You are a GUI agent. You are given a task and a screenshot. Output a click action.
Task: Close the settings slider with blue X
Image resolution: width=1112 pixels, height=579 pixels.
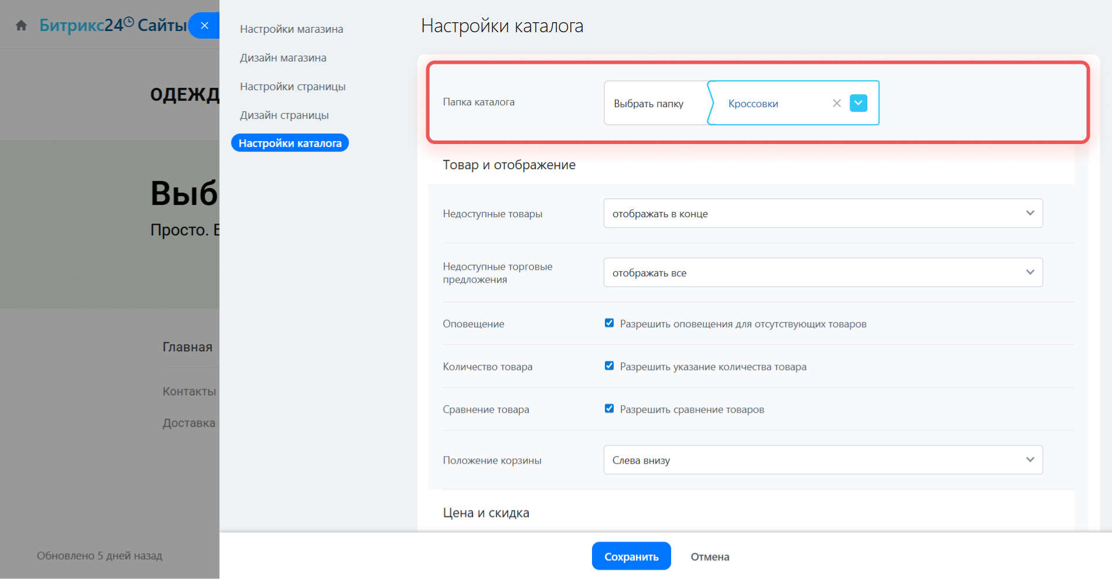[x=204, y=26]
